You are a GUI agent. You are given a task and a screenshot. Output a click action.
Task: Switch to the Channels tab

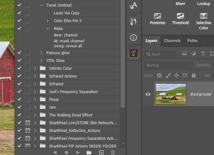[172, 40]
